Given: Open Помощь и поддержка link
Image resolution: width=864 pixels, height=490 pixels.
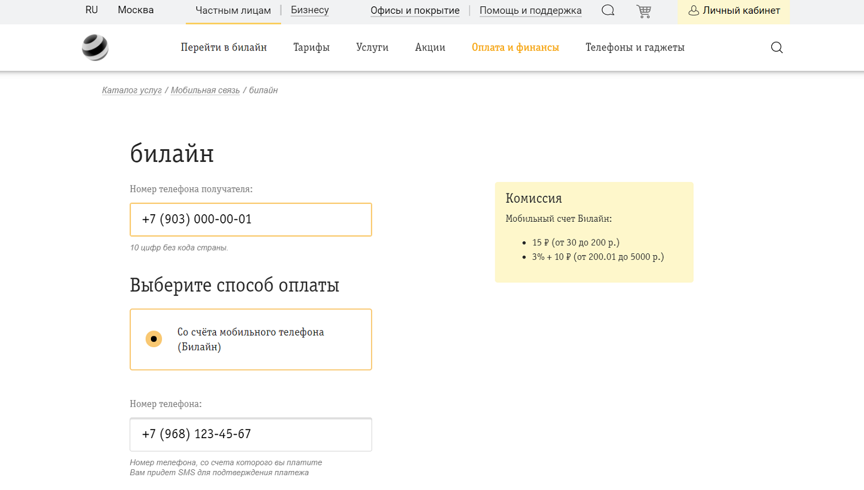Looking at the screenshot, I should point(530,10).
